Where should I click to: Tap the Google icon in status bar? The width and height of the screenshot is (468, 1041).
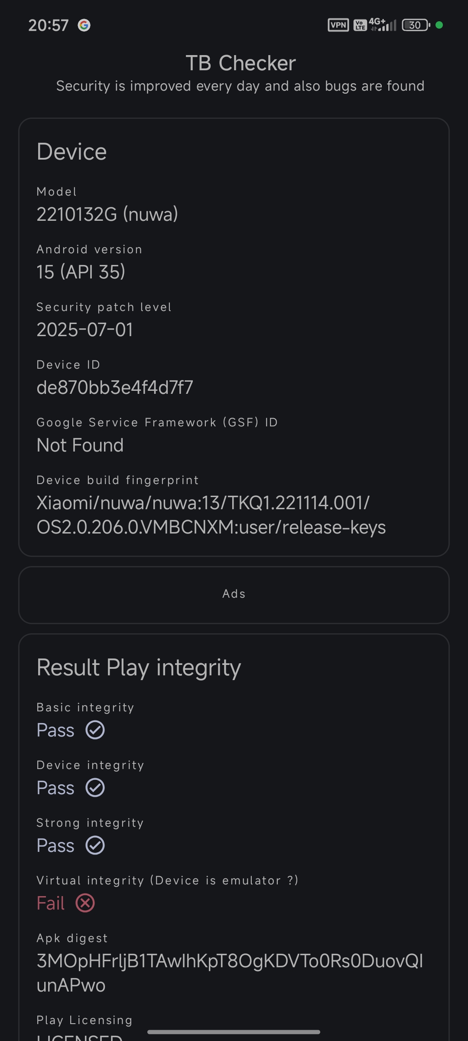(84, 25)
